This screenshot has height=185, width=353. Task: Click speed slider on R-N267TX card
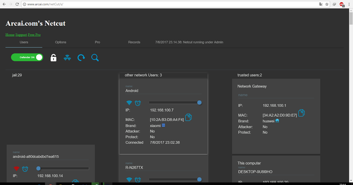(175, 179)
